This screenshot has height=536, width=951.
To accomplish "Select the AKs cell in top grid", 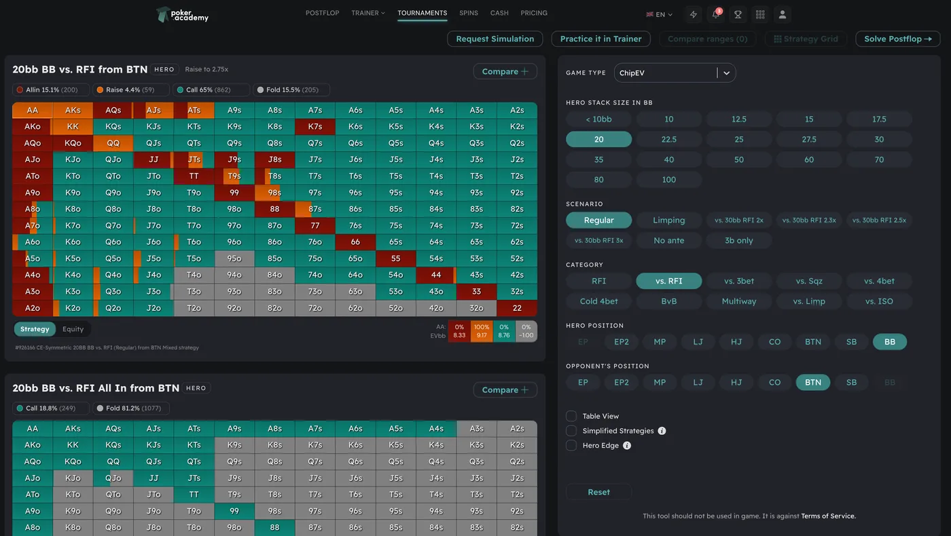I will 73,111.
